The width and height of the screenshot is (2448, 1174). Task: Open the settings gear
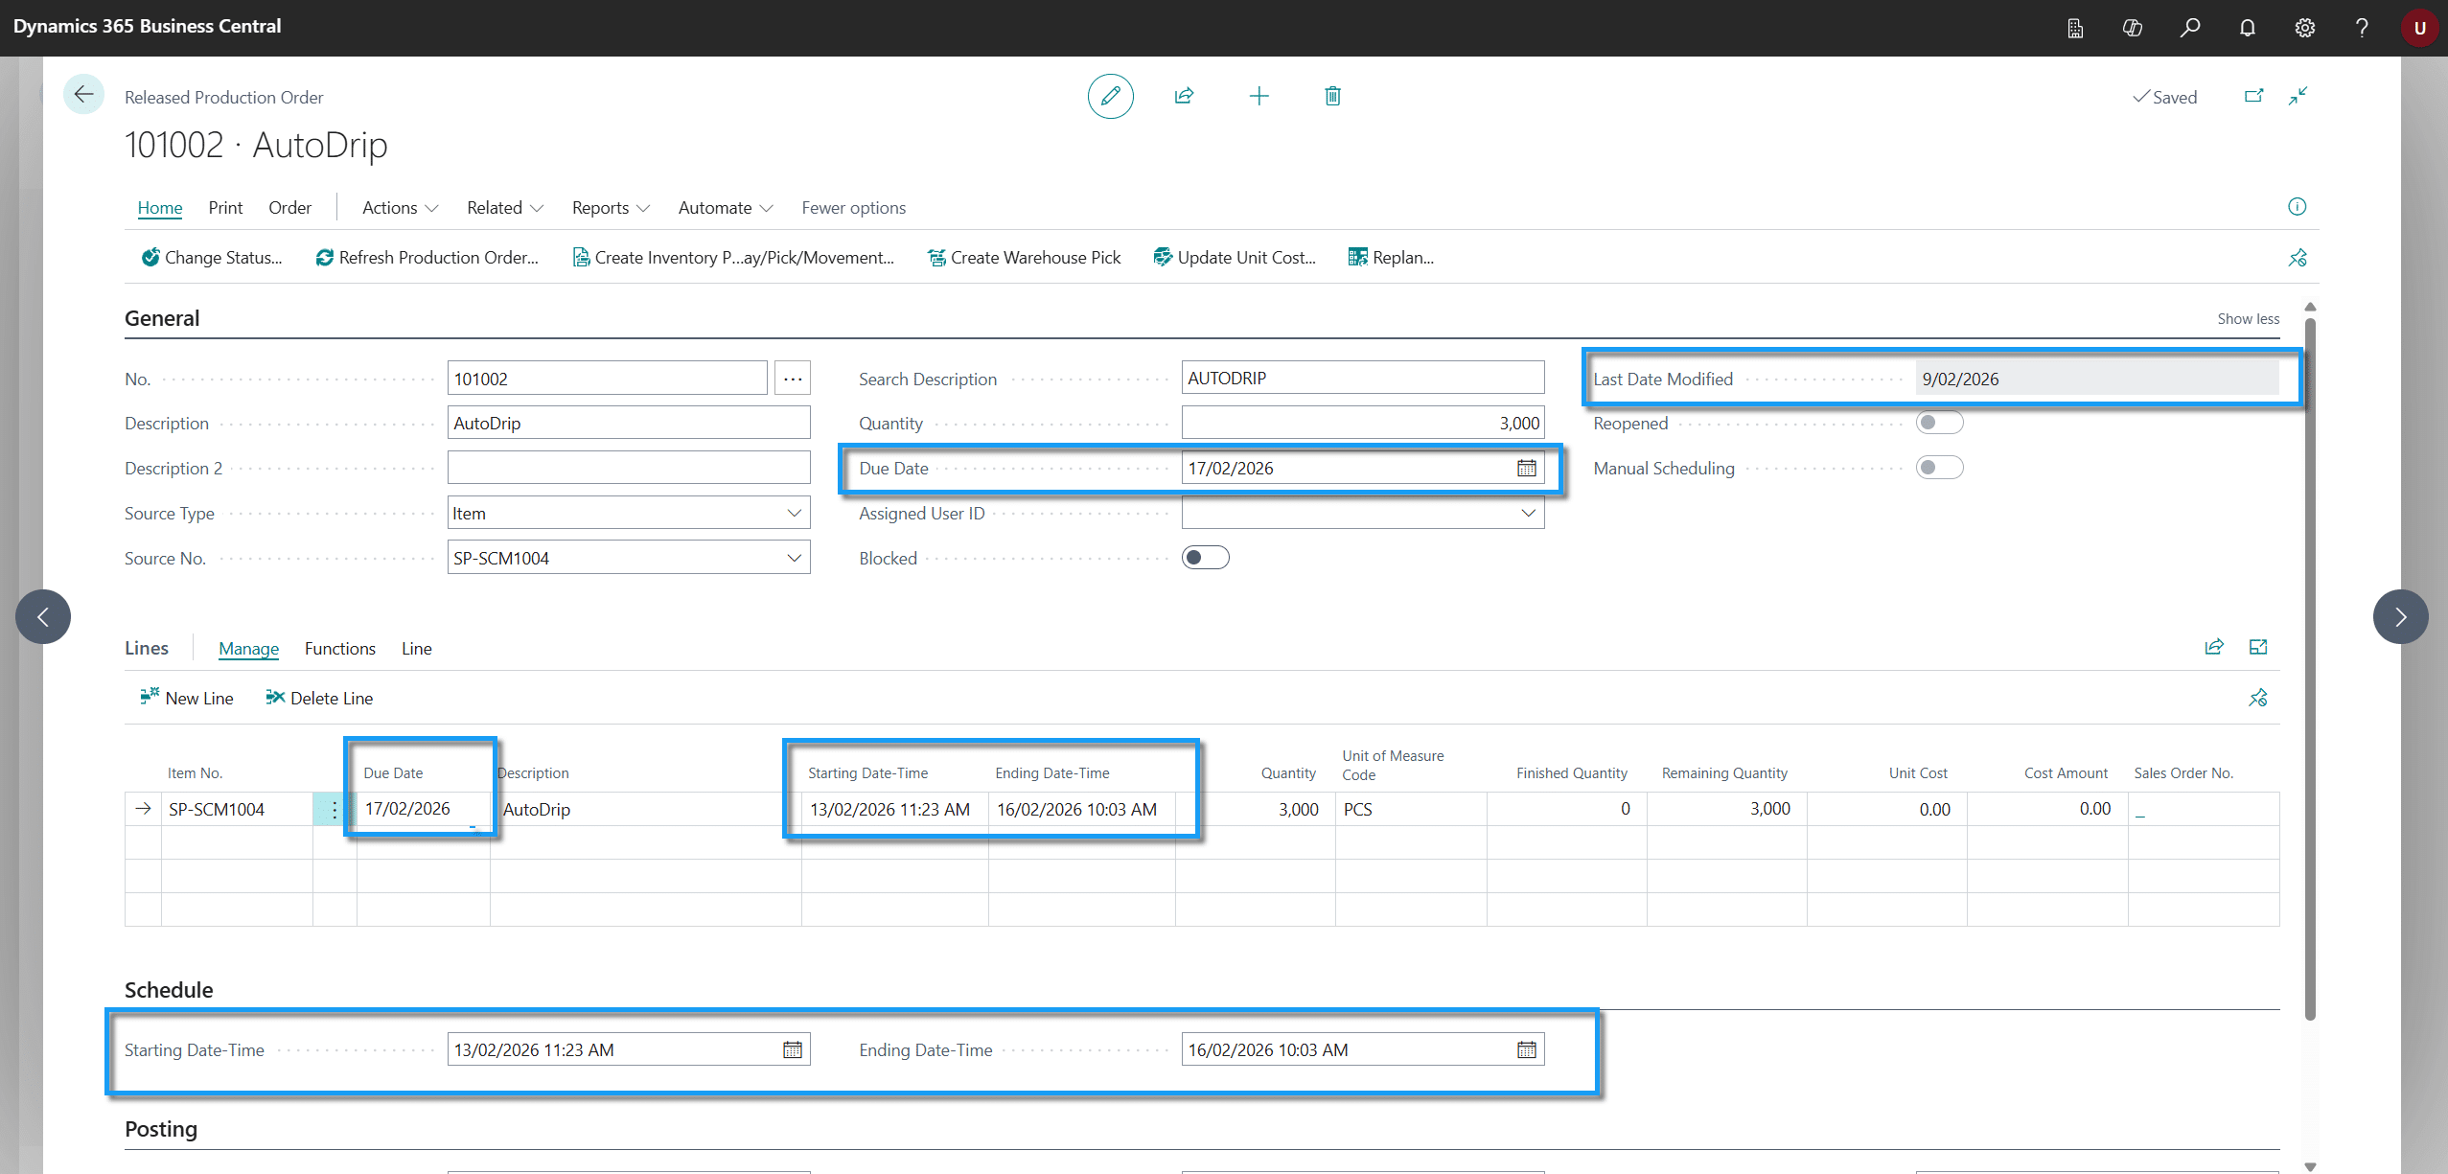pos(2305,28)
